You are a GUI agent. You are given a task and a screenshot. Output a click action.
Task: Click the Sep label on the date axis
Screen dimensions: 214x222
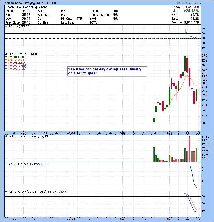coord(169,132)
